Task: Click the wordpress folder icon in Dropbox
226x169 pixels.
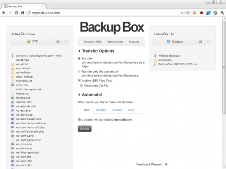Action: click(x=155, y=60)
